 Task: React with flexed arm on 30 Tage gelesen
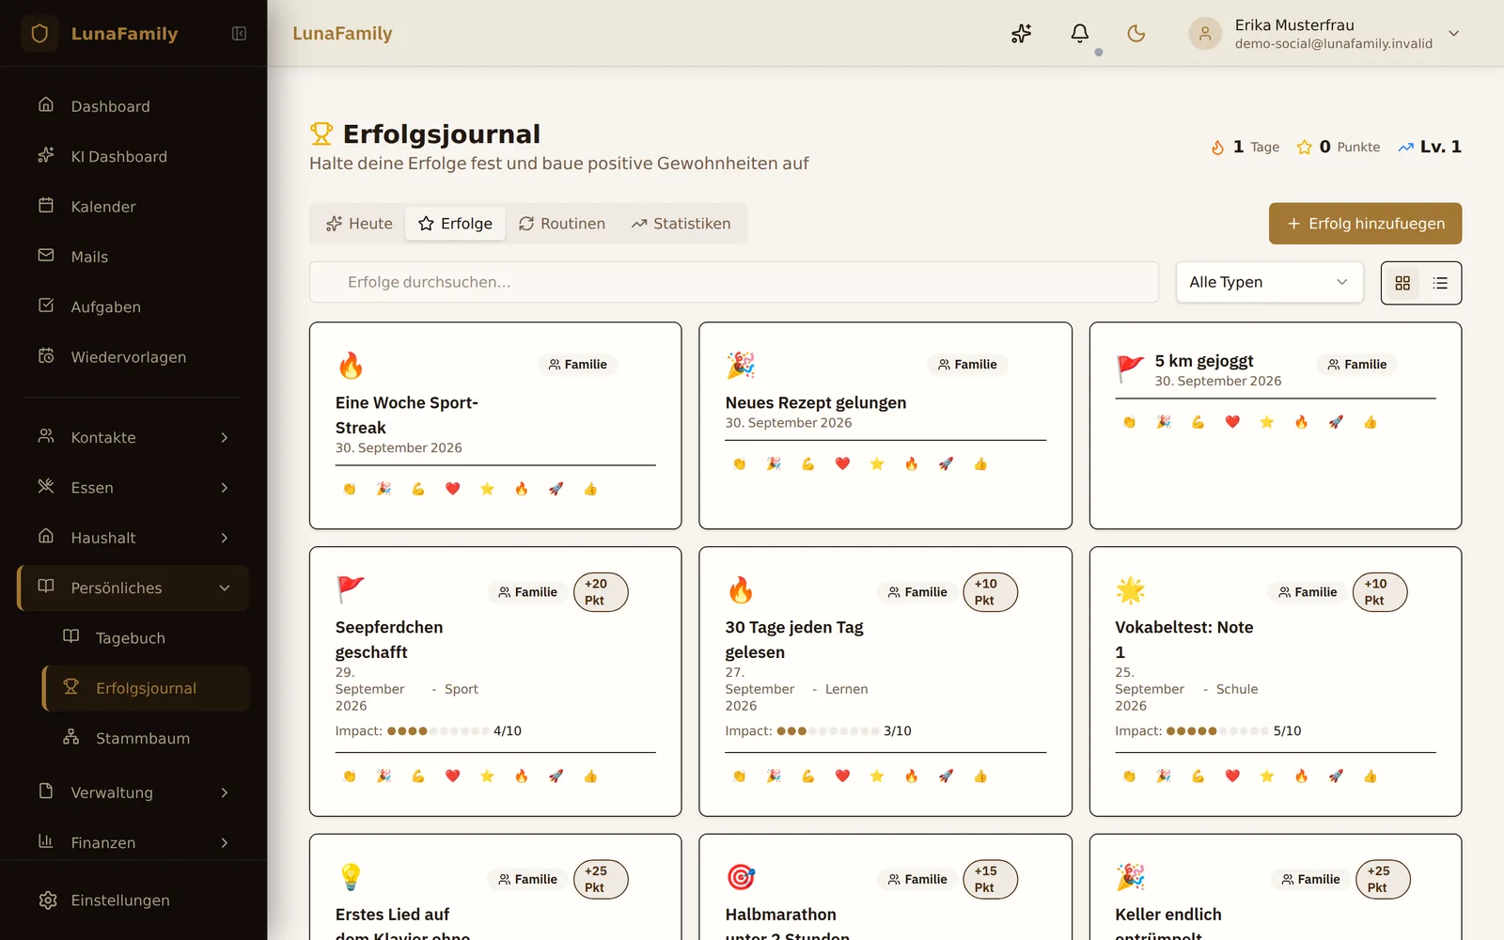(x=807, y=776)
